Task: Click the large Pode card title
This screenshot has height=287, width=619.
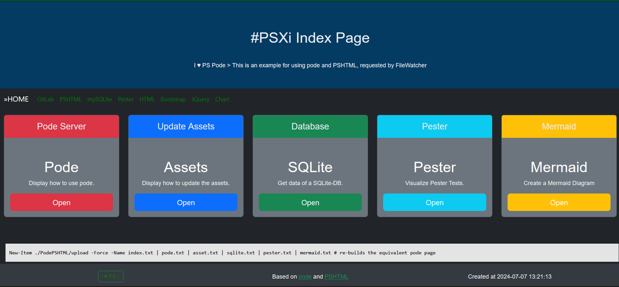Action: 61,167
